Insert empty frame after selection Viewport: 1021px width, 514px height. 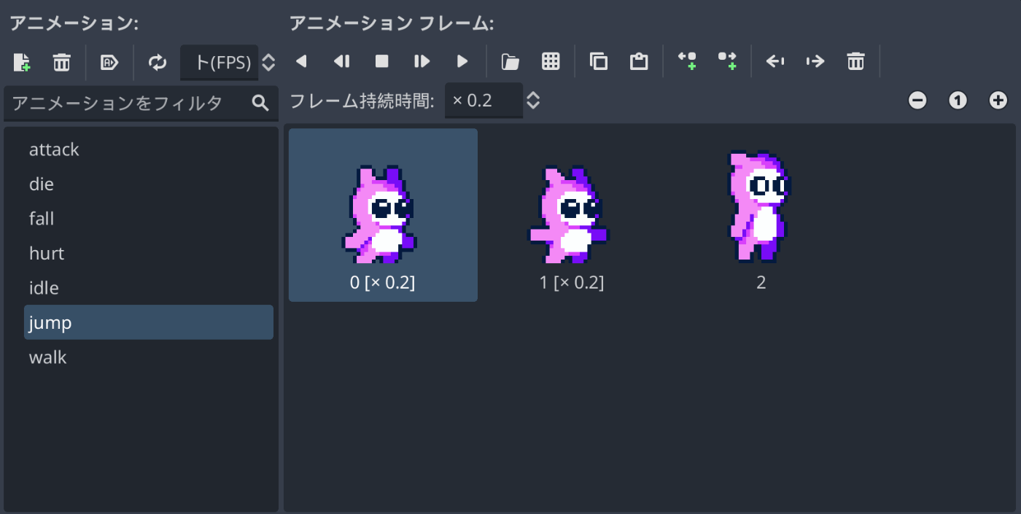click(x=727, y=61)
